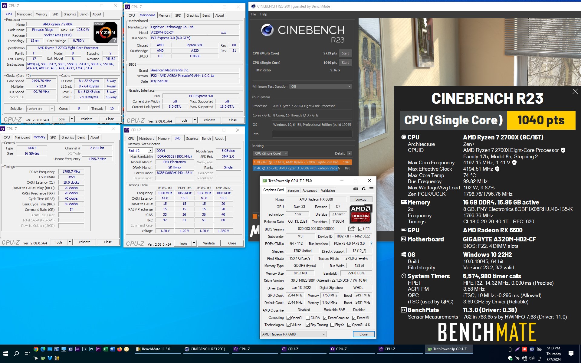
Task: Open the Minimum Test Duration dropdown
Action: (x=320, y=87)
